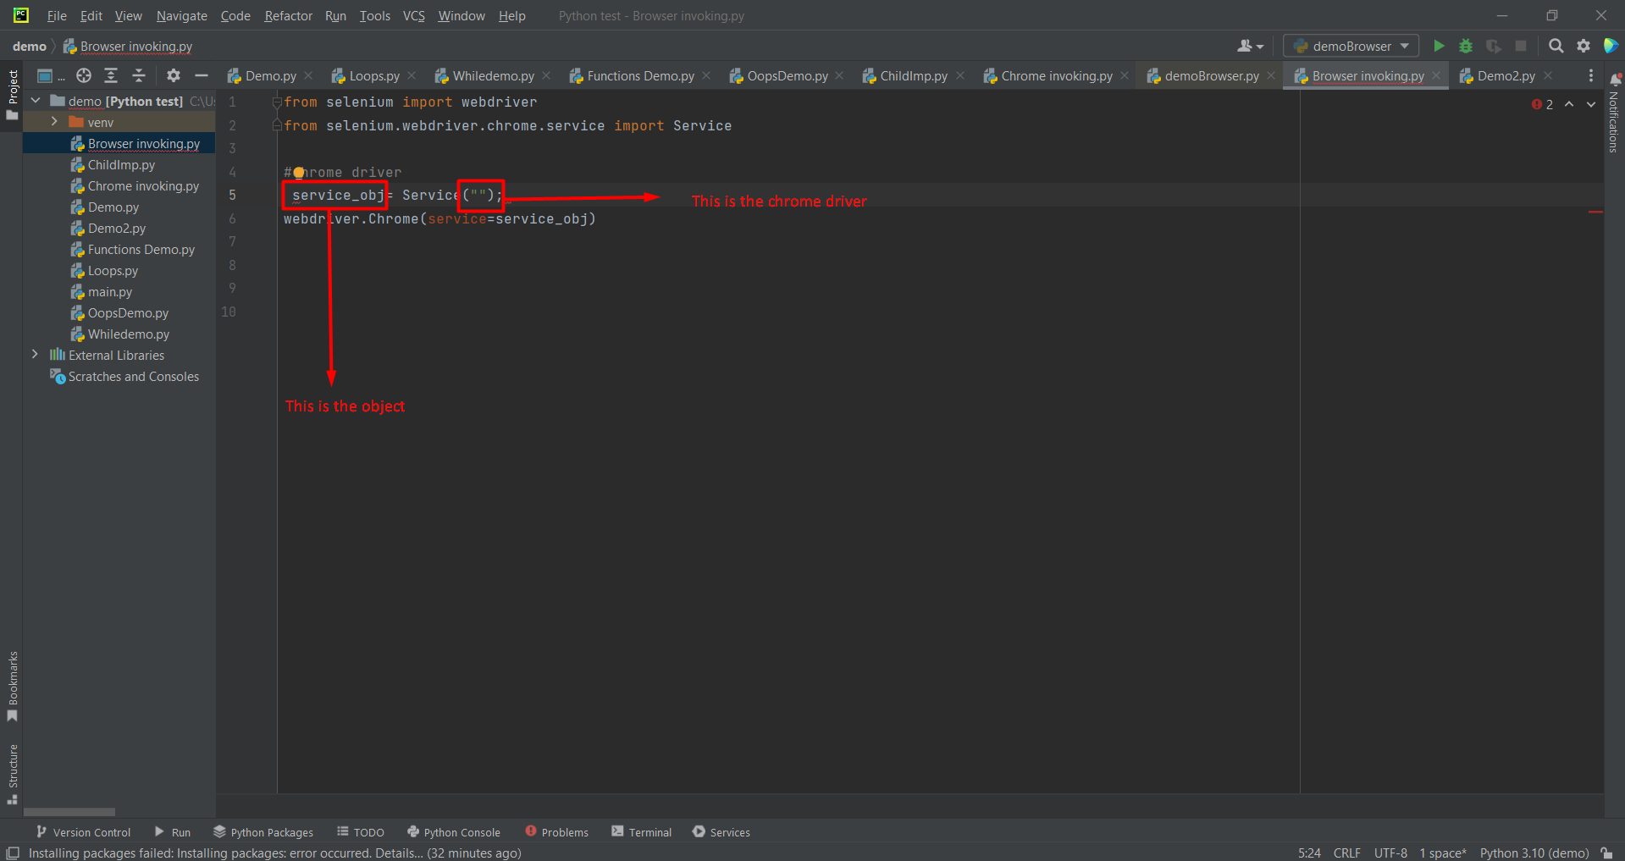Screen dimensions: 1625x861
Task: Open the VCS menu
Action: [414, 15]
